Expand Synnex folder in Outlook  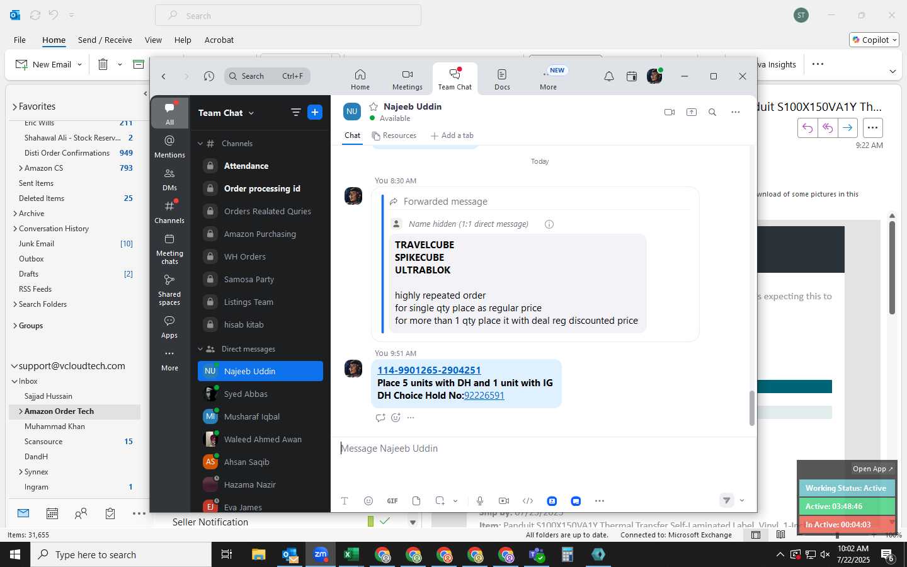(21, 472)
